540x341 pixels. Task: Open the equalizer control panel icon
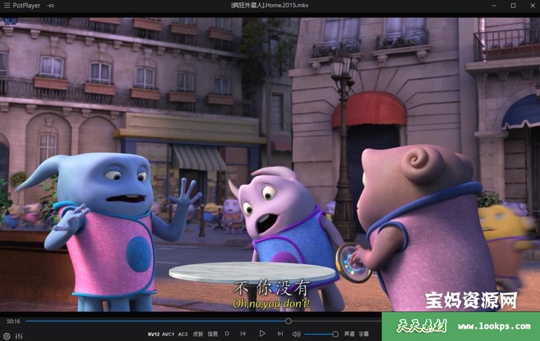tap(19, 336)
